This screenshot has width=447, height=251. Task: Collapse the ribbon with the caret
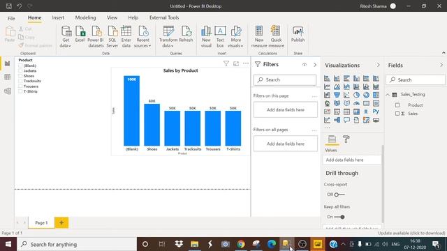pos(444,53)
